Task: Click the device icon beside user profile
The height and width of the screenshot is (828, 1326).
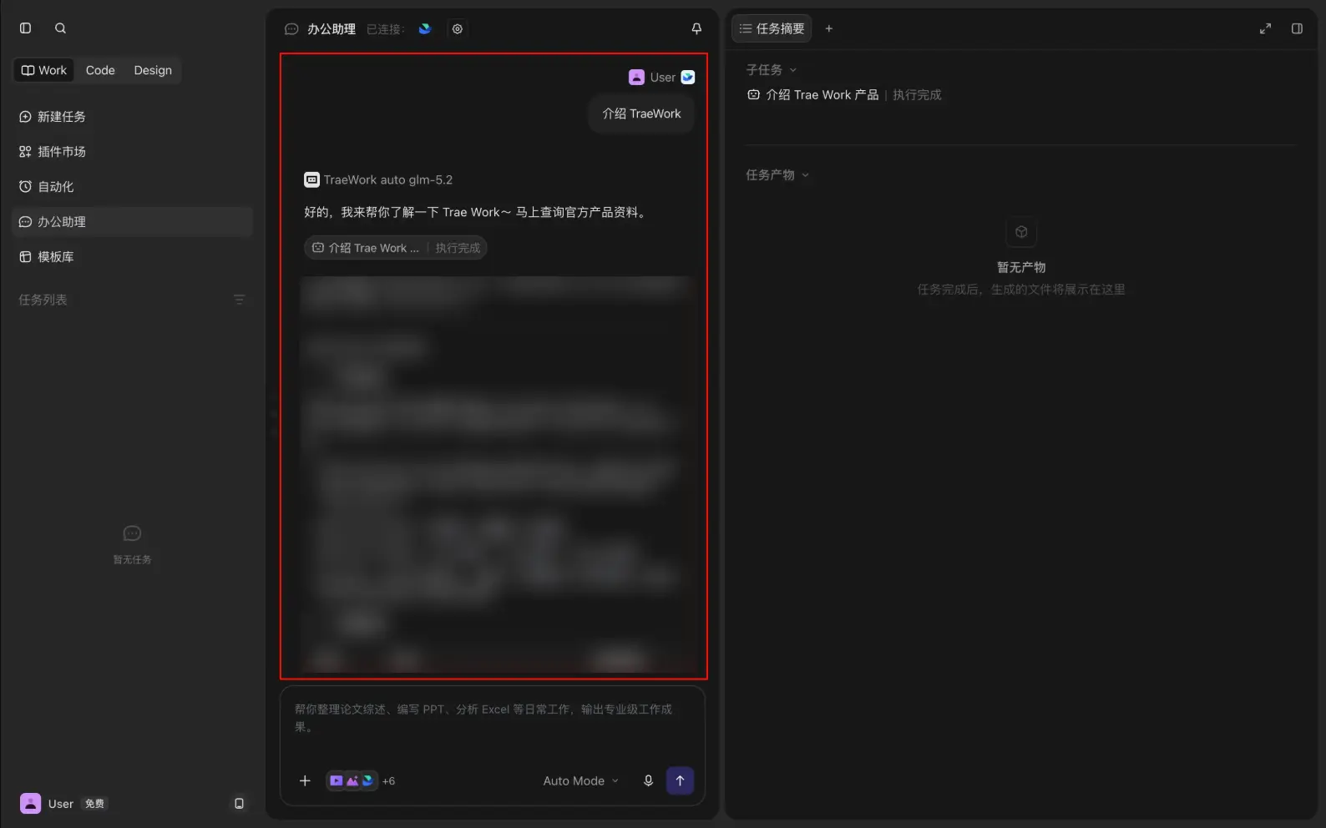Action: 240,804
